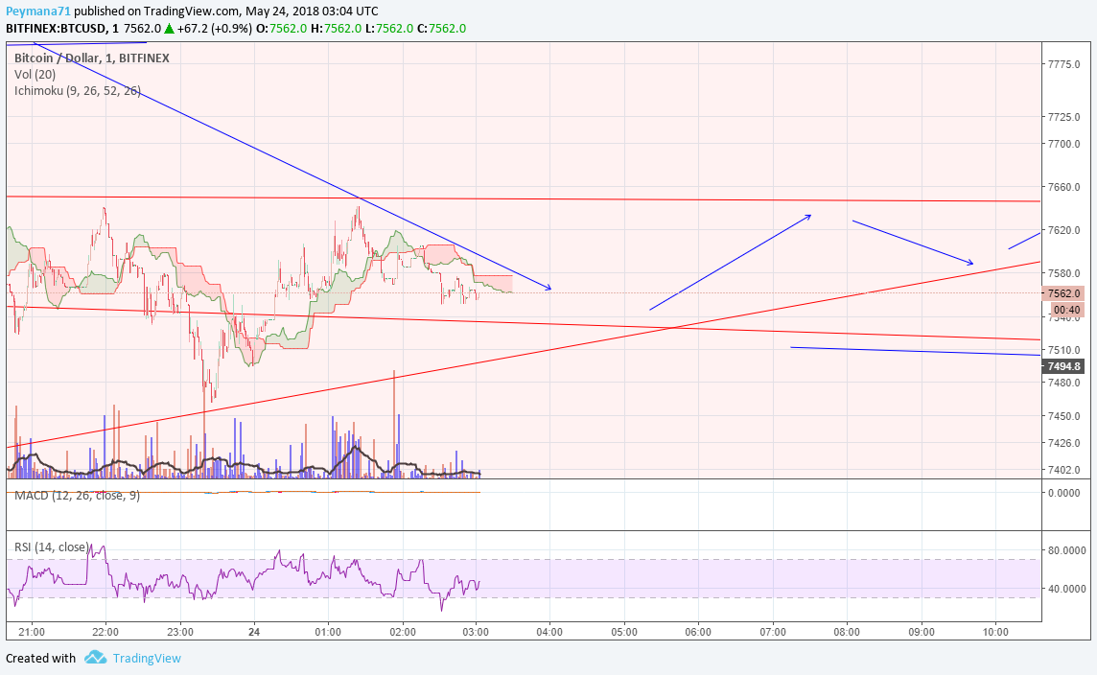
Task: Click the 7620.0 price axis value
Action: [x=1063, y=230]
